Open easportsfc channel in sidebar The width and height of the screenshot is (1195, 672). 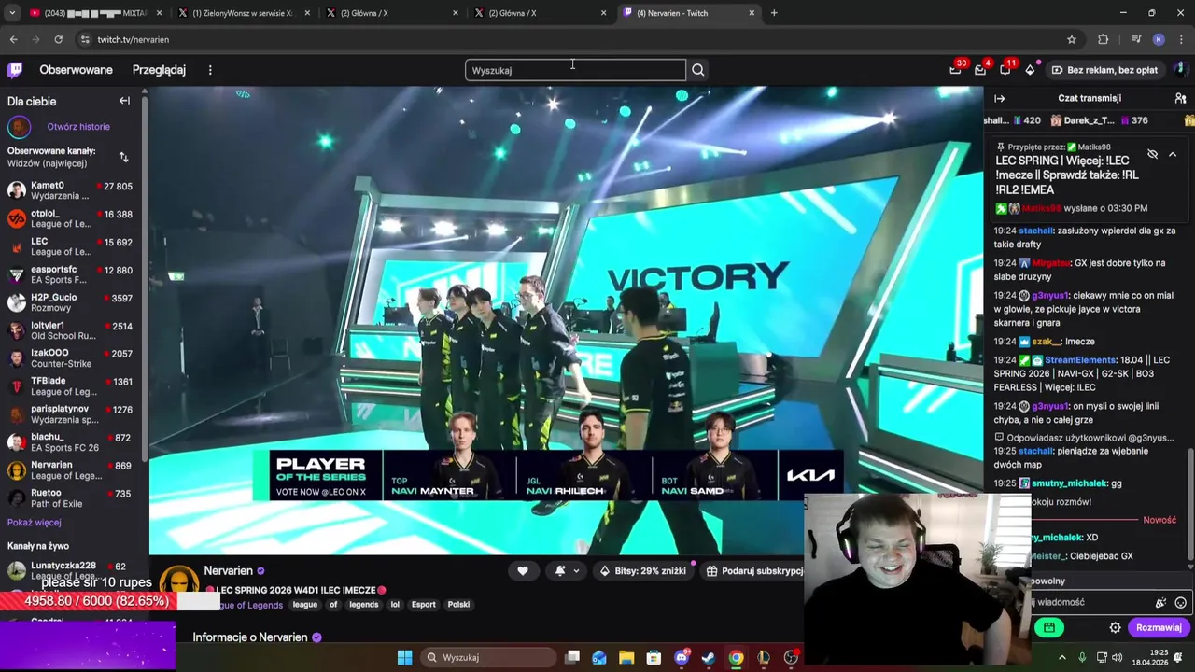point(70,274)
